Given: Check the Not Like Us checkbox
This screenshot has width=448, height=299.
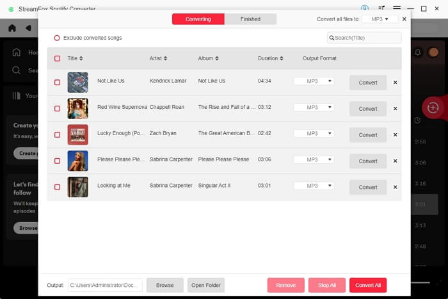Looking at the screenshot, I should pyautogui.click(x=57, y=83).
